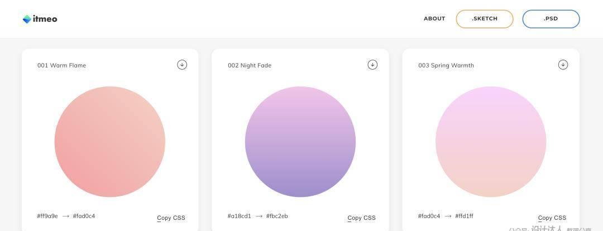The height and width of the screenshot is (231, 603).
Task: Click the #a18cd1 hex color code
Action: coord(239,216)
